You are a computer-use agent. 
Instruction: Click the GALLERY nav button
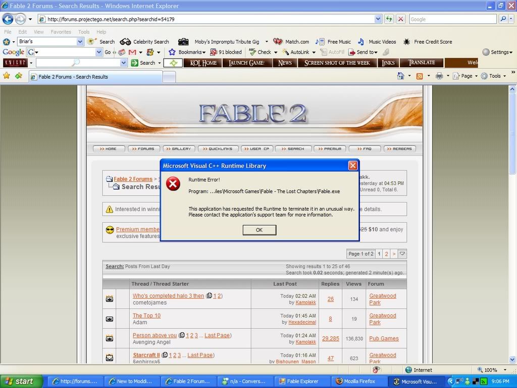click(179, 149)
